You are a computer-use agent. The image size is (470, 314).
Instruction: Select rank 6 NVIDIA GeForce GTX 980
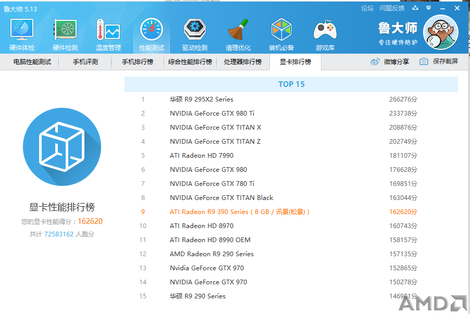coord(291,170)
